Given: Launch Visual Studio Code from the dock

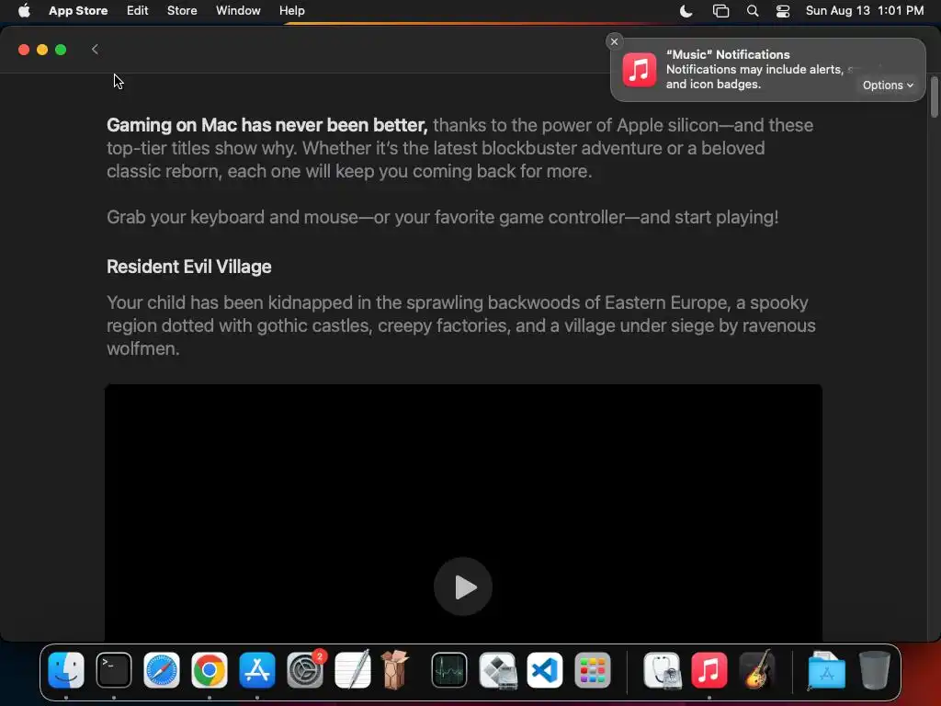Looking at the screenshot, I should [545, 670].
